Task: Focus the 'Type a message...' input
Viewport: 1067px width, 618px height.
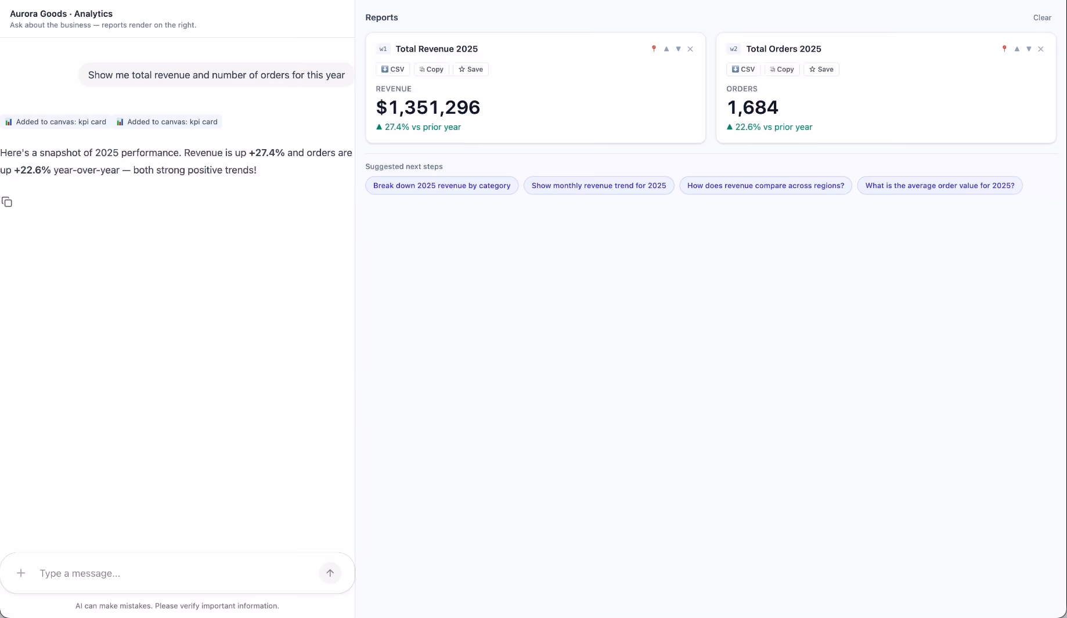Action: point(174,573)
